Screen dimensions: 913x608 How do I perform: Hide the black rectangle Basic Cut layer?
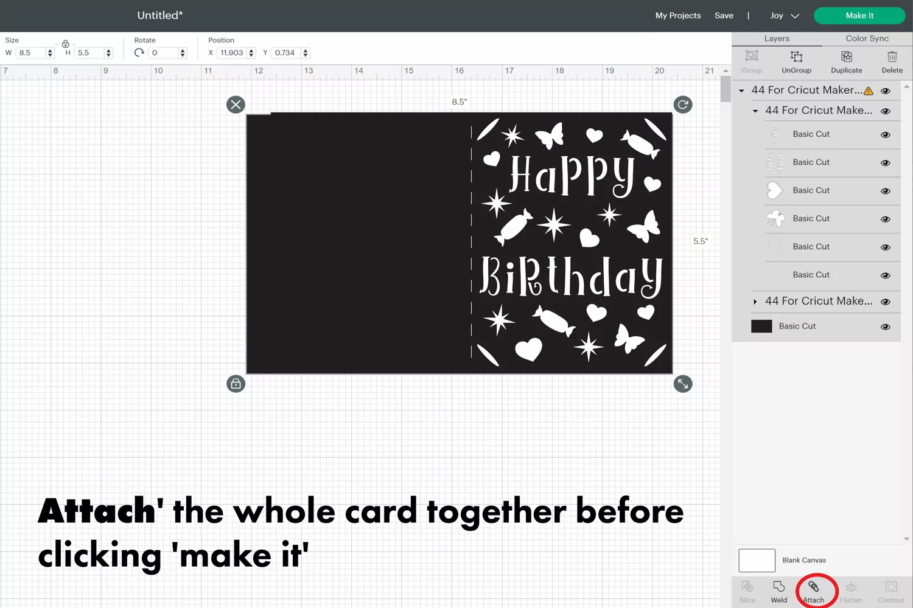coord(886,326)
